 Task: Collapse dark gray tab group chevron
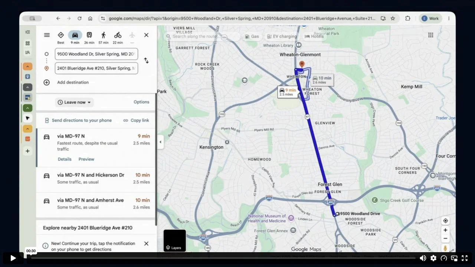click(27, 88)
